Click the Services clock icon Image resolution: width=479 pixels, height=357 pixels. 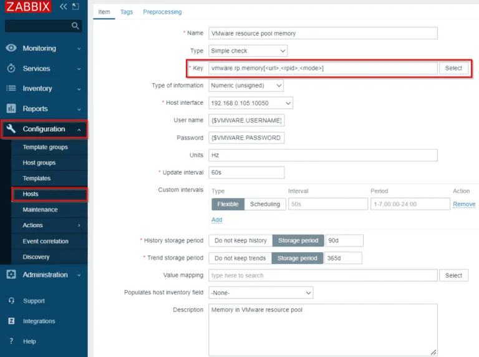coord(11,68)
